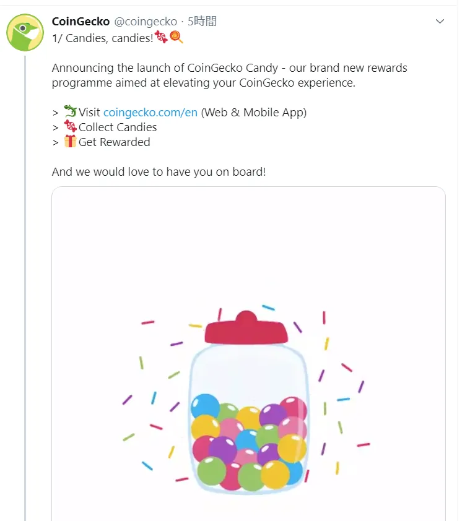Expand the tweet options chevron menu

click(440, 21)
